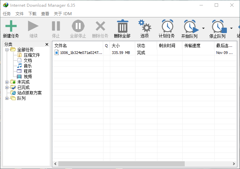Sort by 文件名 column header
The image size is (240, 169).
click(78, 46)
